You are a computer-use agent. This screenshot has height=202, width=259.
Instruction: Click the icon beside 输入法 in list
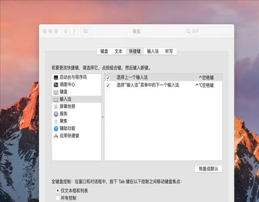56,99
